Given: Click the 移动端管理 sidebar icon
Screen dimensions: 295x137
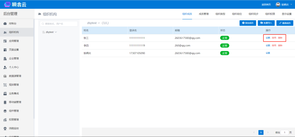Looking at the screenshot, I should (5, 102).
